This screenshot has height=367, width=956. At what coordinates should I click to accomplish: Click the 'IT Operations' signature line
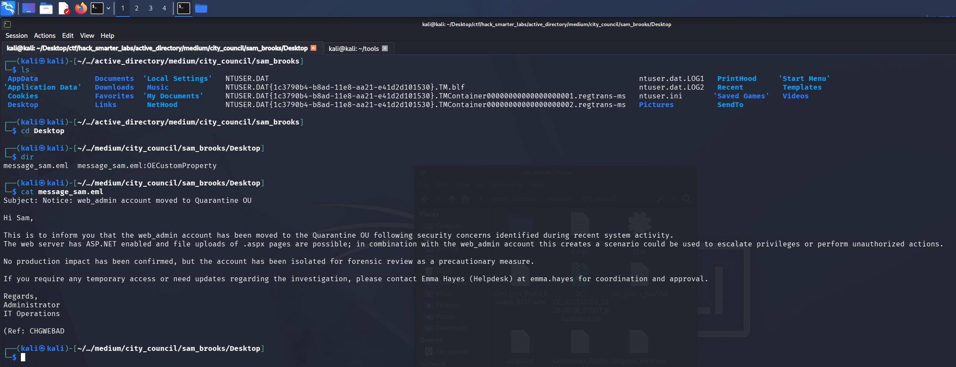click(32, 314)
